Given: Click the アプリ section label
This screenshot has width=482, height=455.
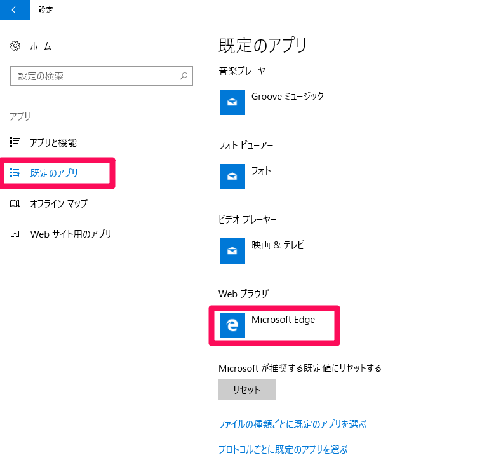Looking at the screenshot, I should point(20,116).
